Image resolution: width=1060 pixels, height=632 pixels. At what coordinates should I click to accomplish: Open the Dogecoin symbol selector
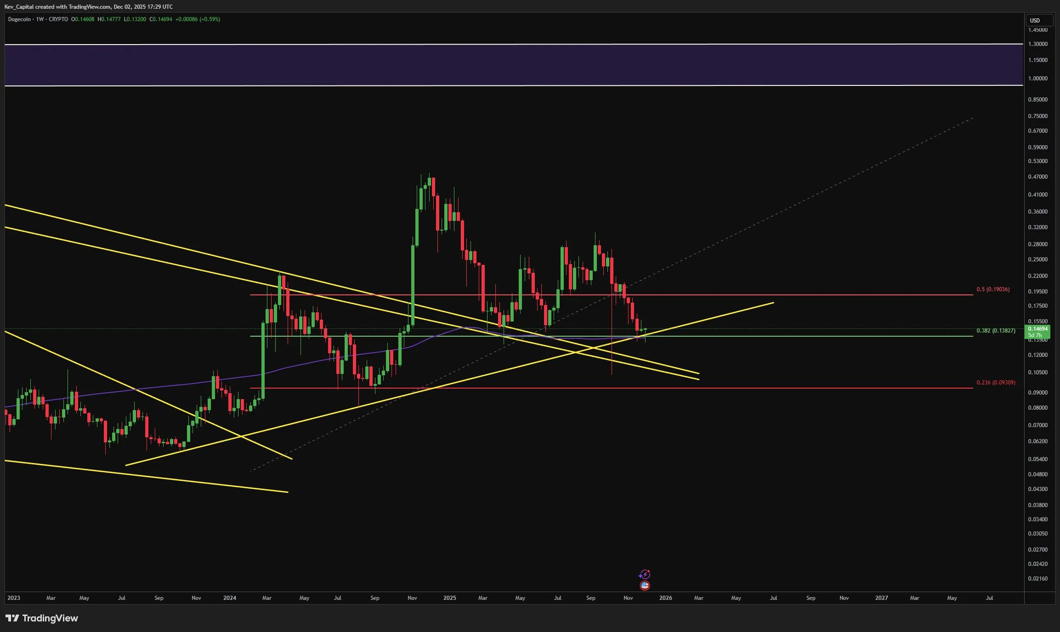18,19
